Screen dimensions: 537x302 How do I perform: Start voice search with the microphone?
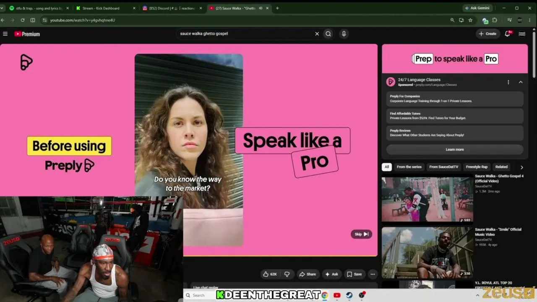pyautogui.click(x=344, y=34)
